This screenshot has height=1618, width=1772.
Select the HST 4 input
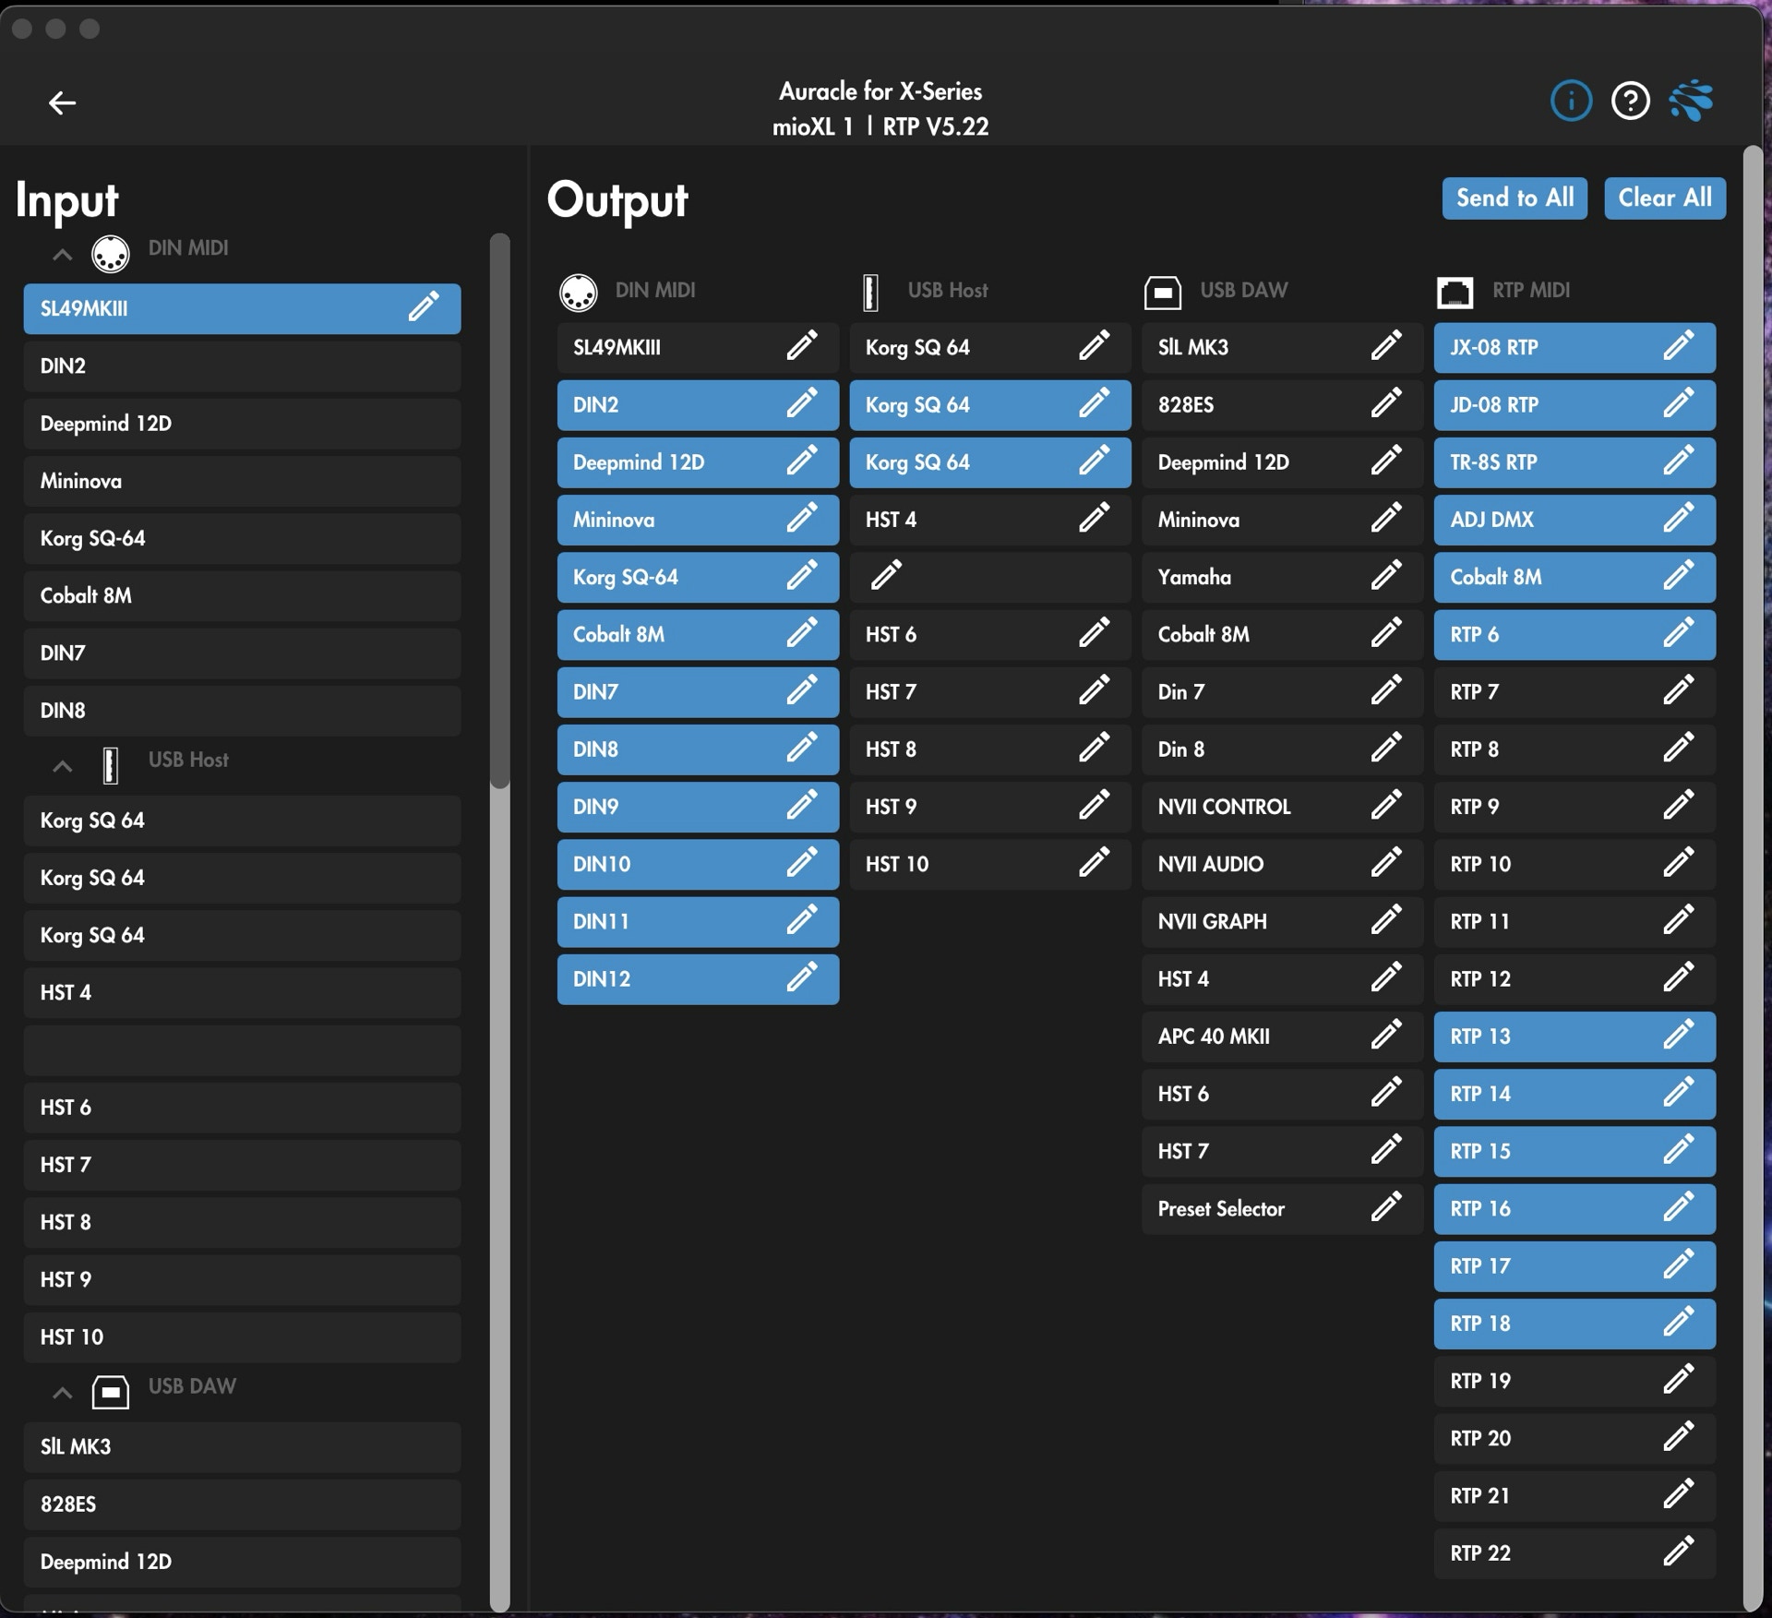(x=242, y=992)
